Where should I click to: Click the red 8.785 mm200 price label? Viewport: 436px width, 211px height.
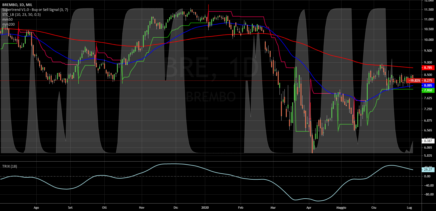(427, 68)
